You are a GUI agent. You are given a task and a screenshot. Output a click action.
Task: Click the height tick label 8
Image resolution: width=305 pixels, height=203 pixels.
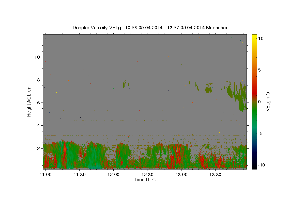38,80
